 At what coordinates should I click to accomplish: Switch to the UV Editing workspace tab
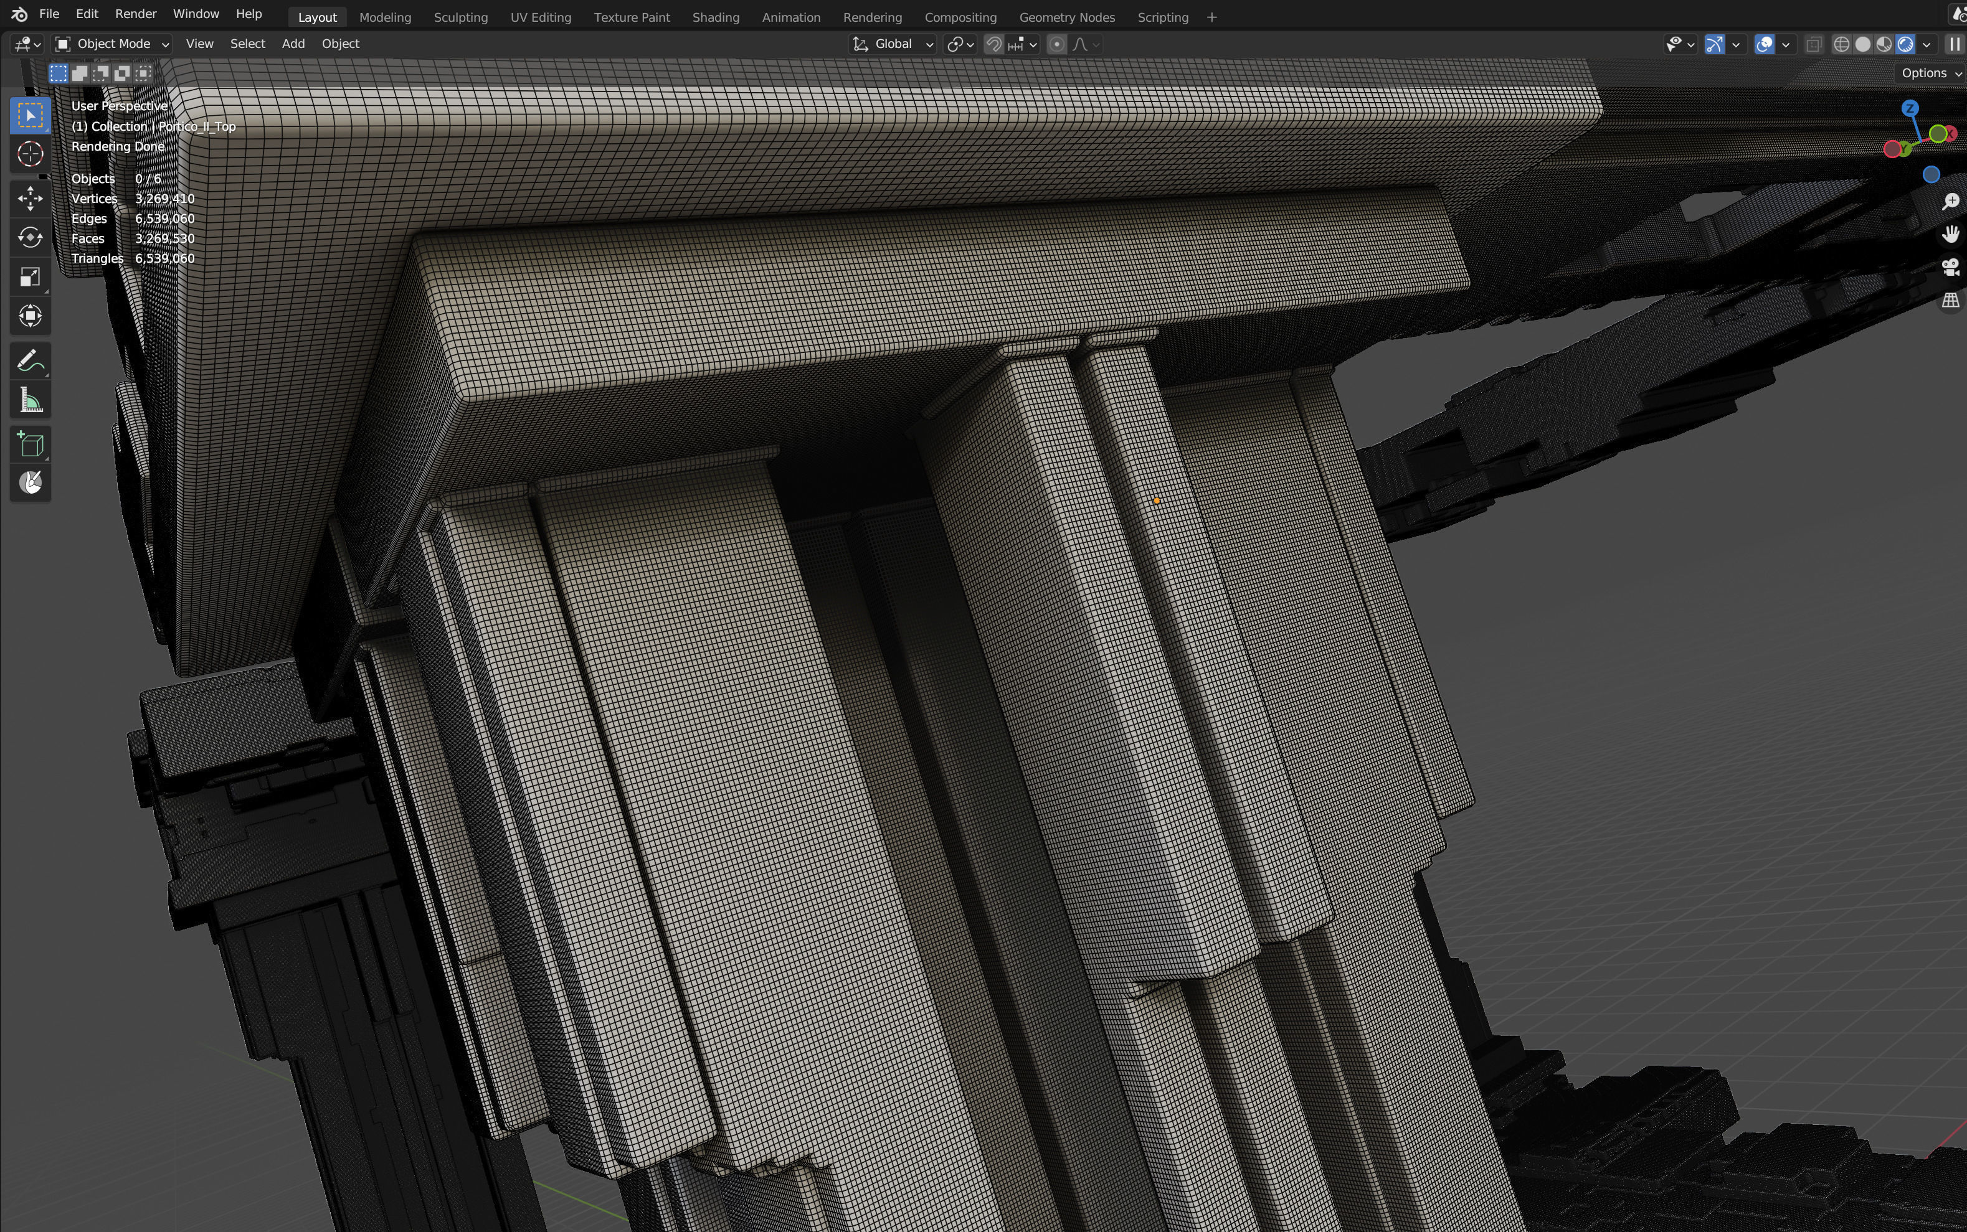[541, 17]
